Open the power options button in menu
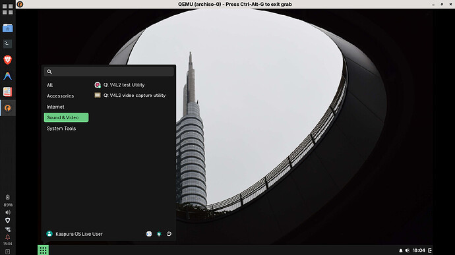Viewport: 455px width, 255px height. [169, 234]
